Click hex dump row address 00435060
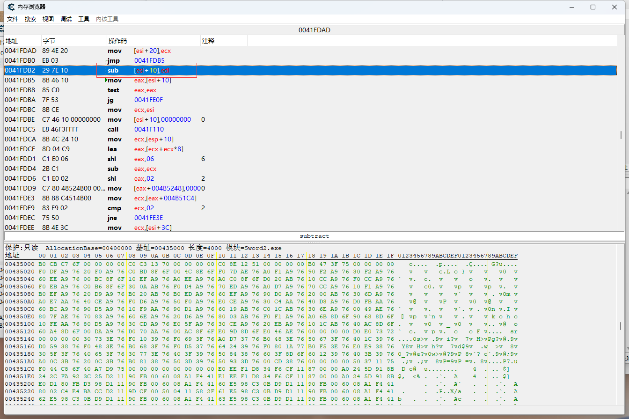The image size is (629, 419). (x=21, y=287)
